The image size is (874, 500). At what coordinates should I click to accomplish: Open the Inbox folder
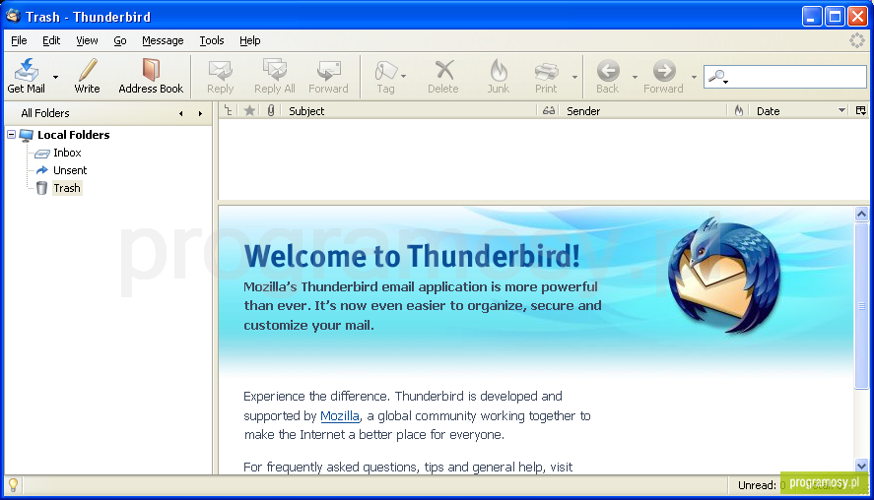point(67,153)
